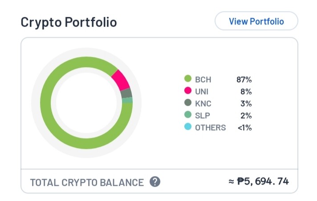Click the pink UNI donut segment

coord(121,80)
